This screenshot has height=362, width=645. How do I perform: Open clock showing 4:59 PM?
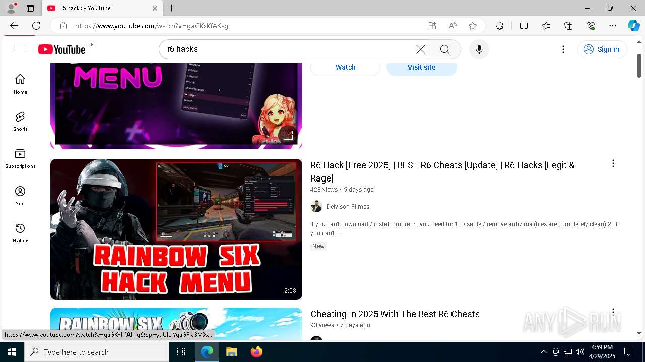602,352
